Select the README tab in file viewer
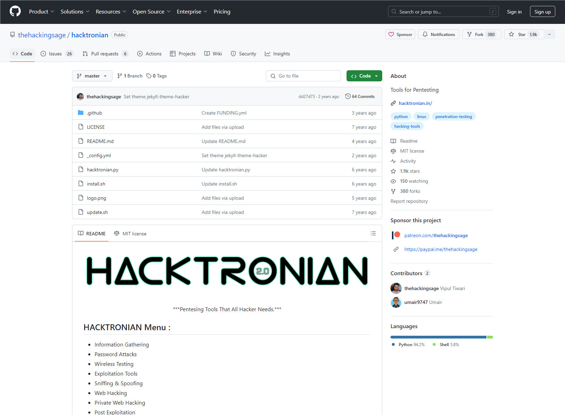 pos(92,234)
